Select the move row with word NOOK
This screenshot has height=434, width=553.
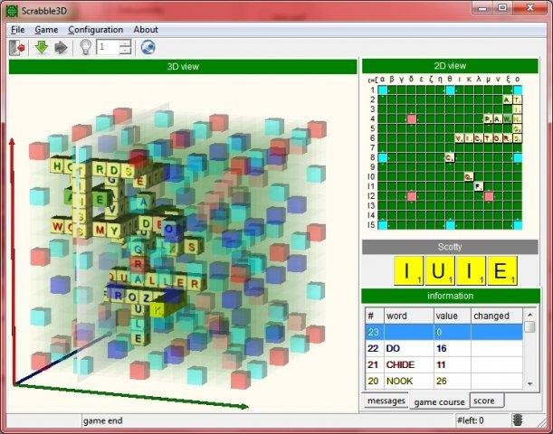[443, 381]
